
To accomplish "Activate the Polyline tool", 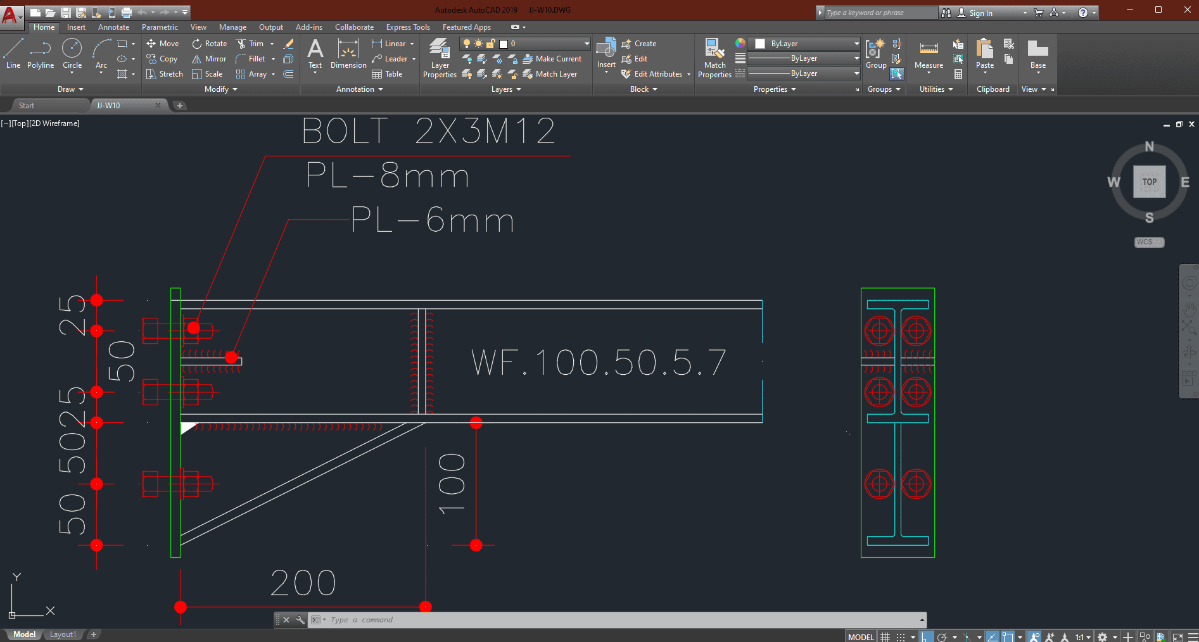I will 41,53.
